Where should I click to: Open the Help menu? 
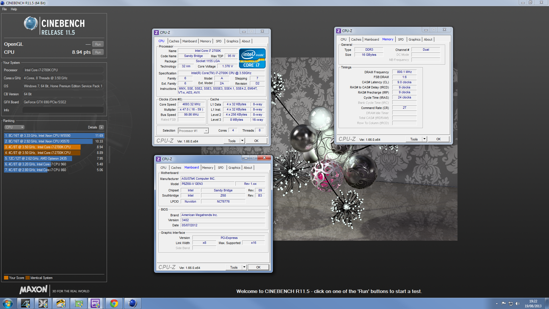[14, 9]
